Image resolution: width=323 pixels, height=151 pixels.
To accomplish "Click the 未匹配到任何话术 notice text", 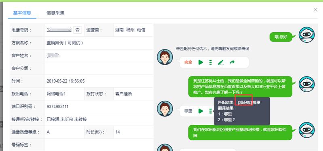I will [213, 49].
